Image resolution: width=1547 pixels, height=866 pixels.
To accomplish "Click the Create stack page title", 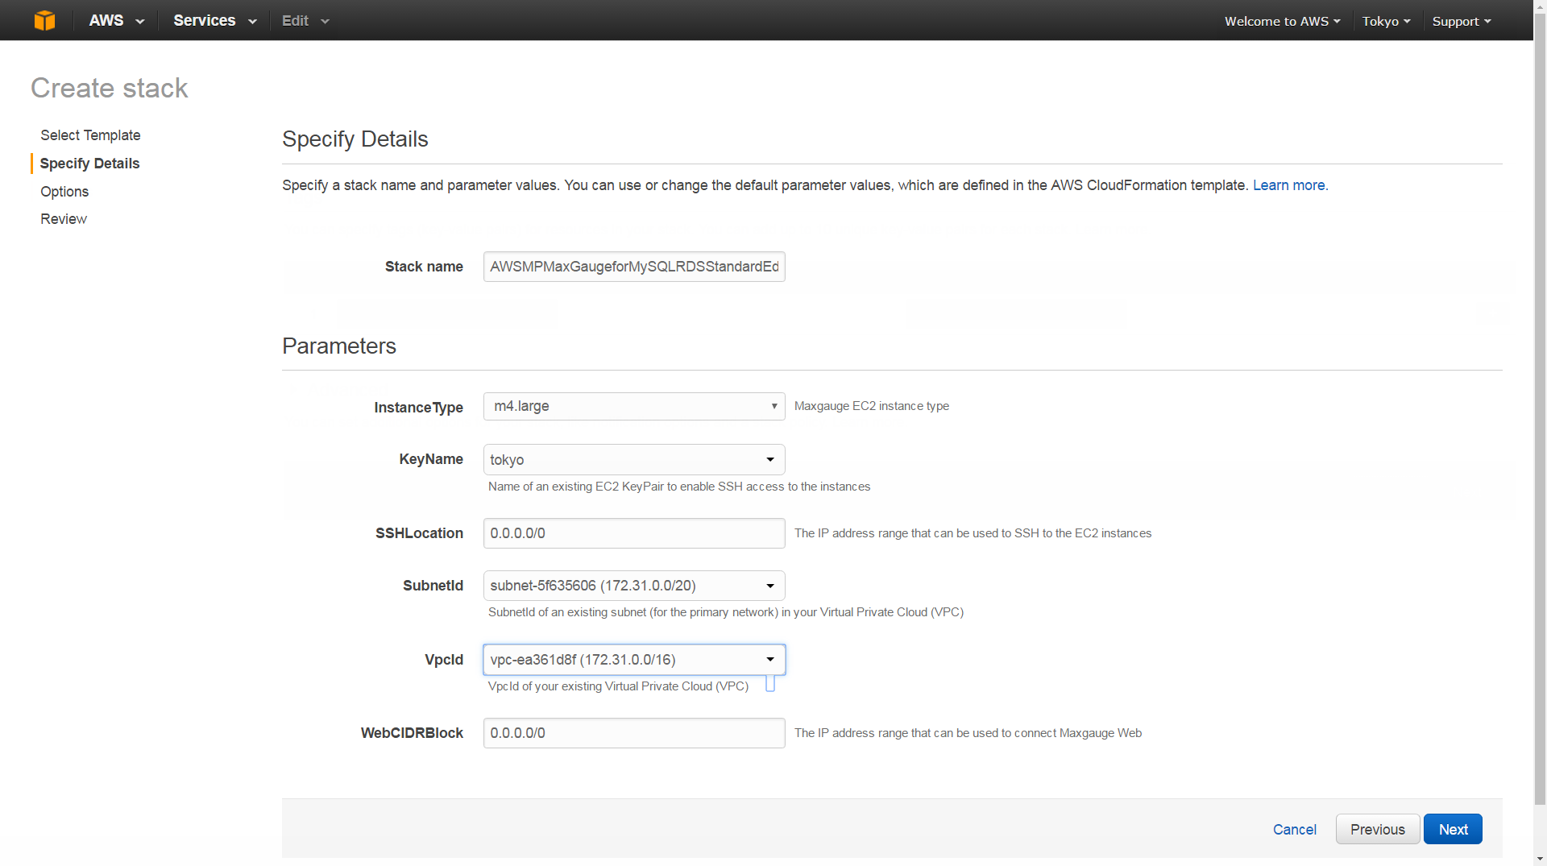I will click(109, 88).
